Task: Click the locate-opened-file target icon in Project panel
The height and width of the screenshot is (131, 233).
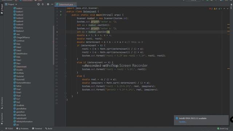Action: pos(39,4)
